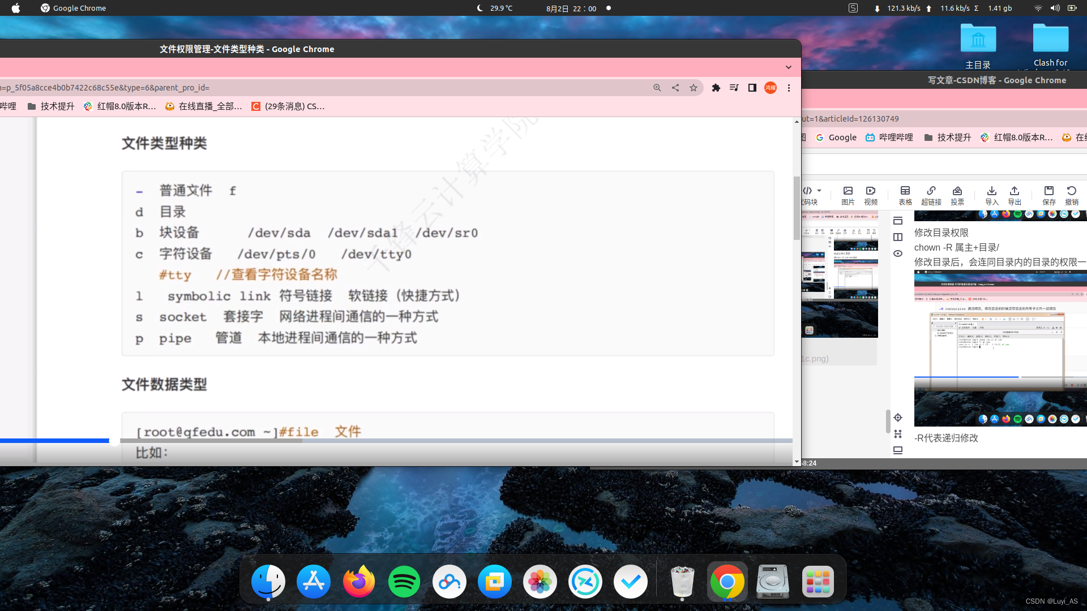This screenshot has width=1087, height=611.
Task: Open the 红帽8.0版本R… bookmark in CSDN window
Action: (x=1016, y=137)
